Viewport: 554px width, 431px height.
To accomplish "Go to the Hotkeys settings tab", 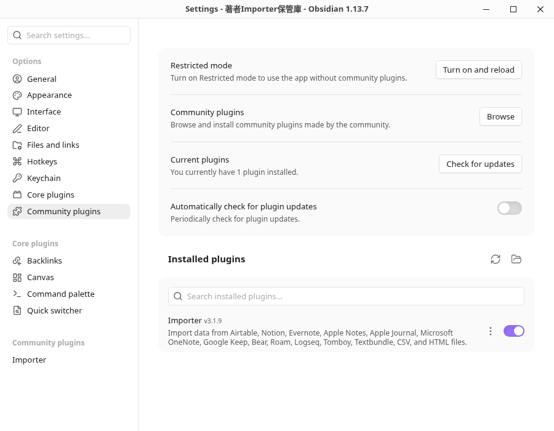I will 69,162.
